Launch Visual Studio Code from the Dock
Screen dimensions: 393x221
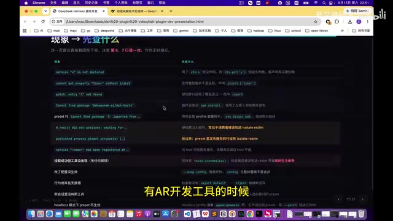point(187,214)
